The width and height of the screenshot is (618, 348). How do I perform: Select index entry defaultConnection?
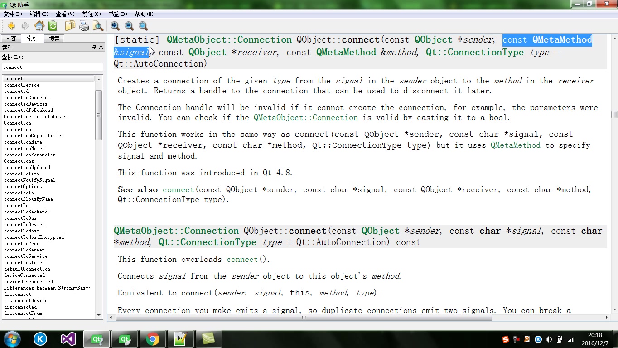pyautogui.click(x=27, y=269)
